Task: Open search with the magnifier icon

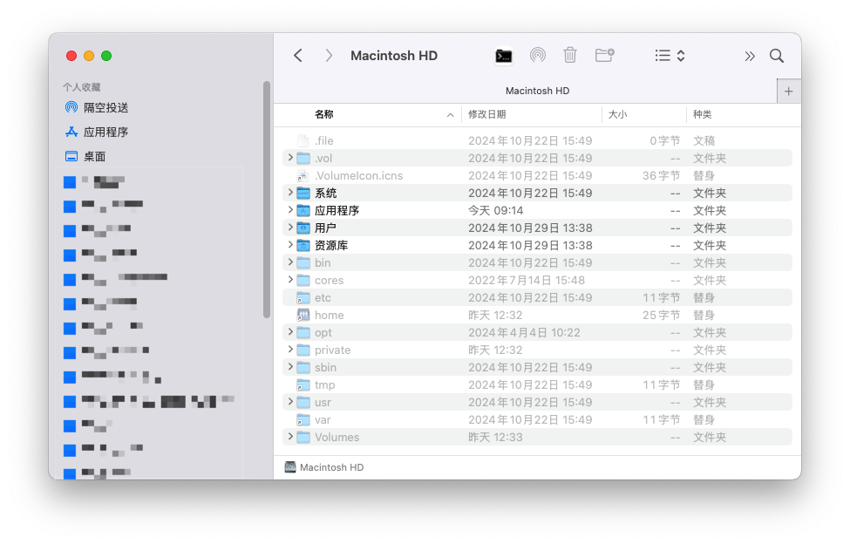Action: click(x=777, y=55)
